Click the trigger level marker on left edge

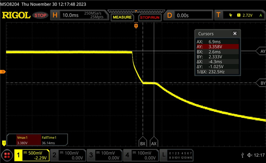pyautogui.click(x=3, y=72)
